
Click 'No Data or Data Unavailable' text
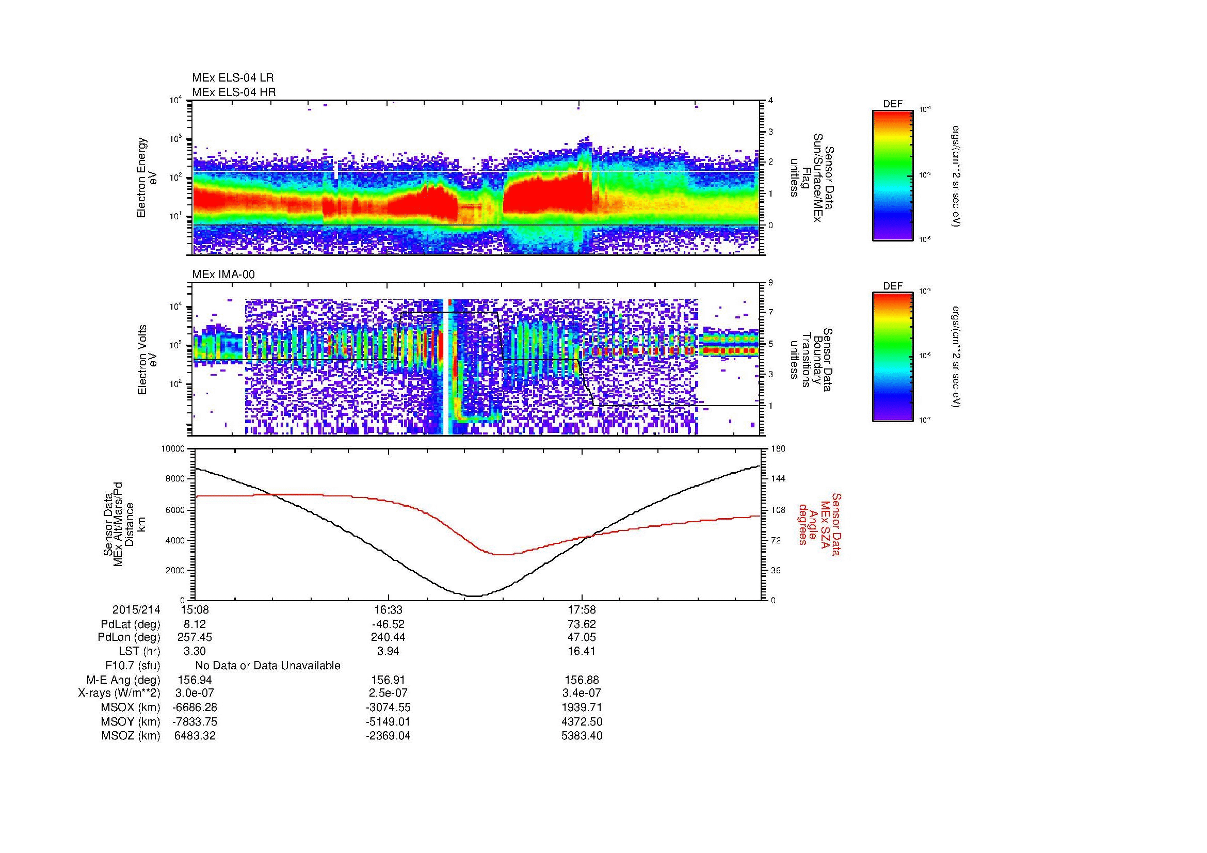click(268, 666)
